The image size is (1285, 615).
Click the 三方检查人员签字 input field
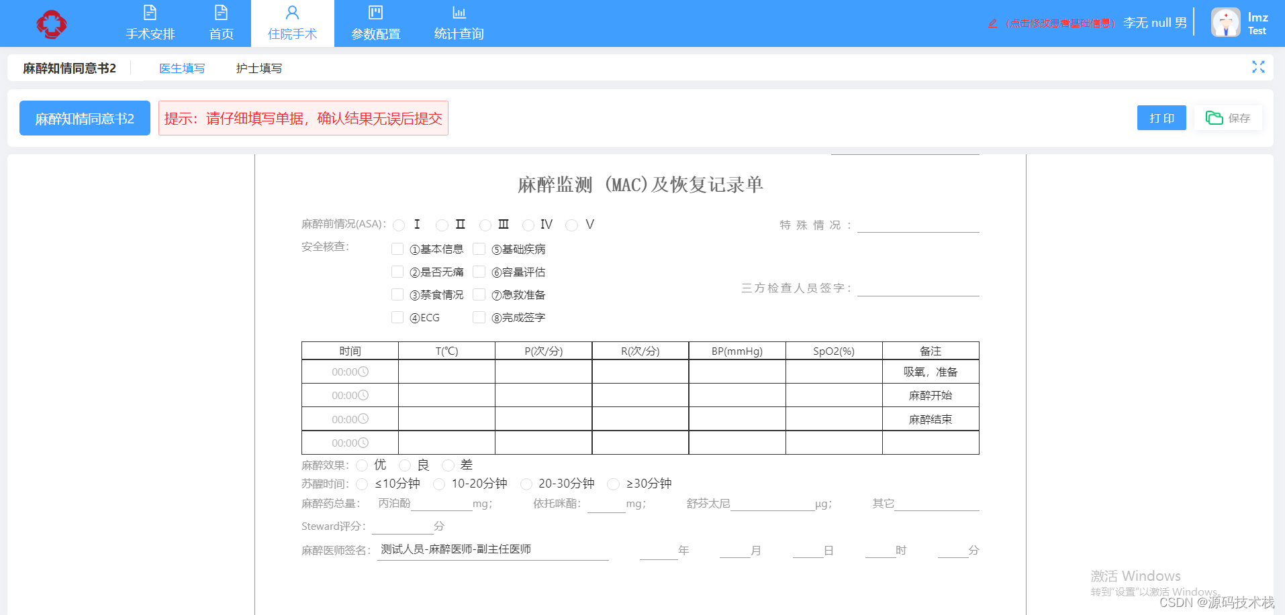[x=918, y=288]
